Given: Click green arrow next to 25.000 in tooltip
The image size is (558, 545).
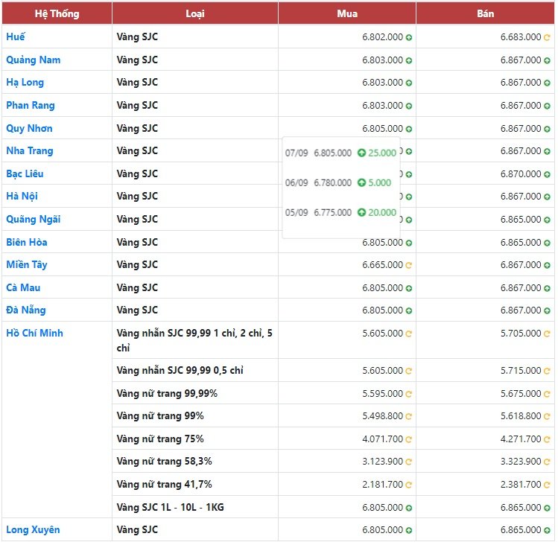Looking at the screenshot, I should (x=361, y=153).
